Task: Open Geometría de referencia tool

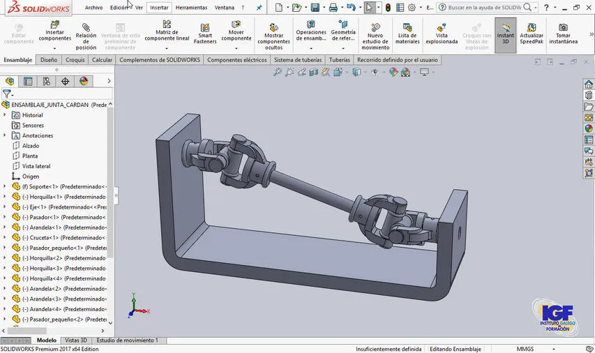Action: pyautogui.click(x=343, y=31)
